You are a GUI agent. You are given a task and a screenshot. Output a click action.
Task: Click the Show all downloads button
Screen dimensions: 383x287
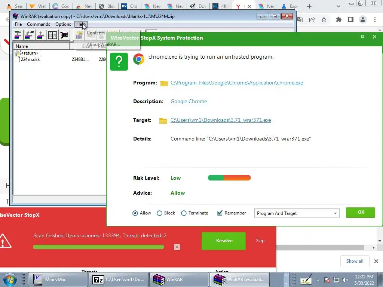(355, 261)
